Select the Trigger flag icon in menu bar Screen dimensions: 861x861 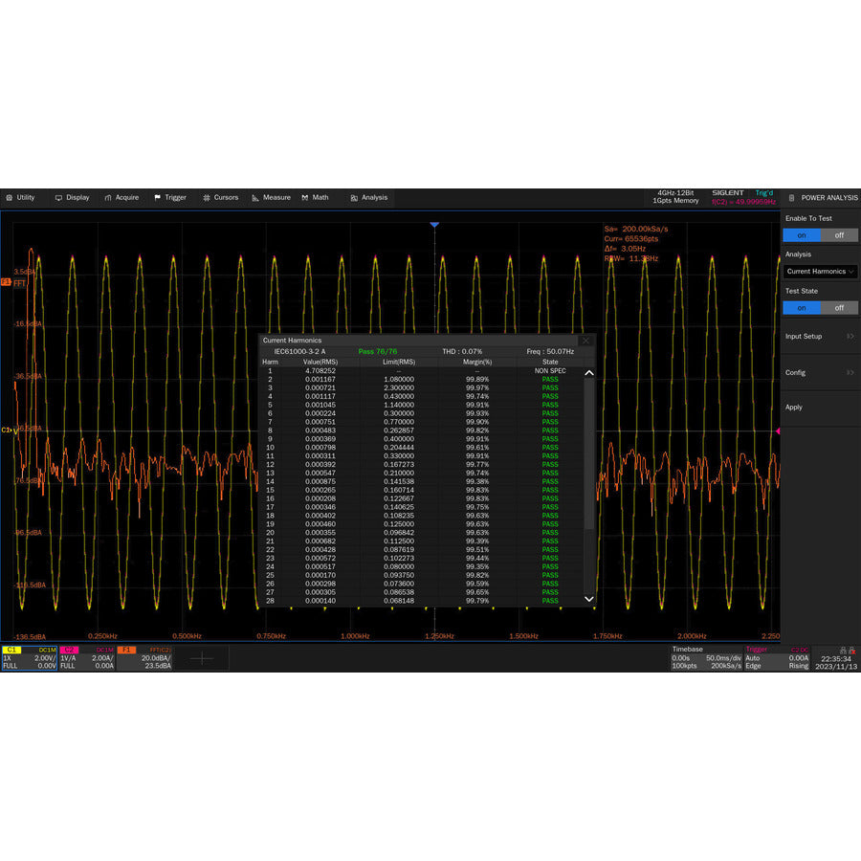159,198
